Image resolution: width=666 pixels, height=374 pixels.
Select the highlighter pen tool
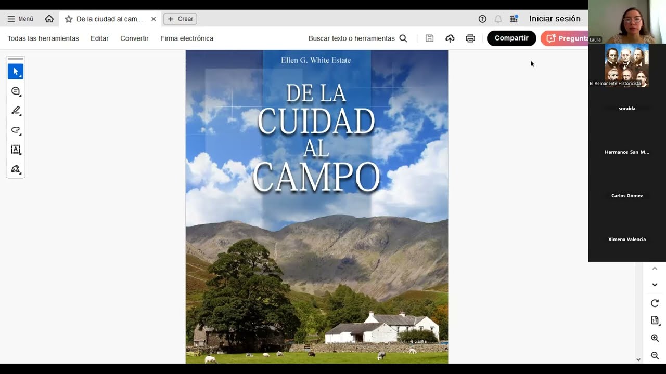pyautogui.click(x=16, y=110)
